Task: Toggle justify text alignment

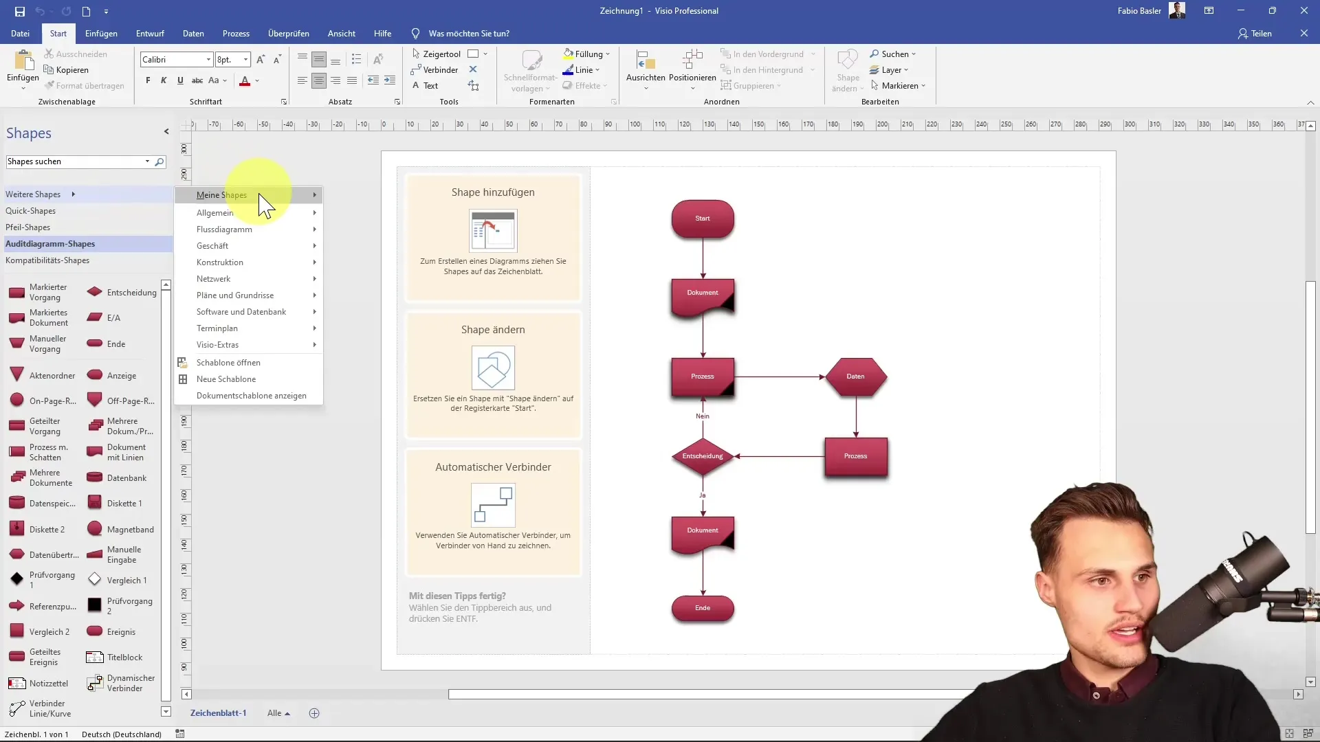Action: pos(352,80)
